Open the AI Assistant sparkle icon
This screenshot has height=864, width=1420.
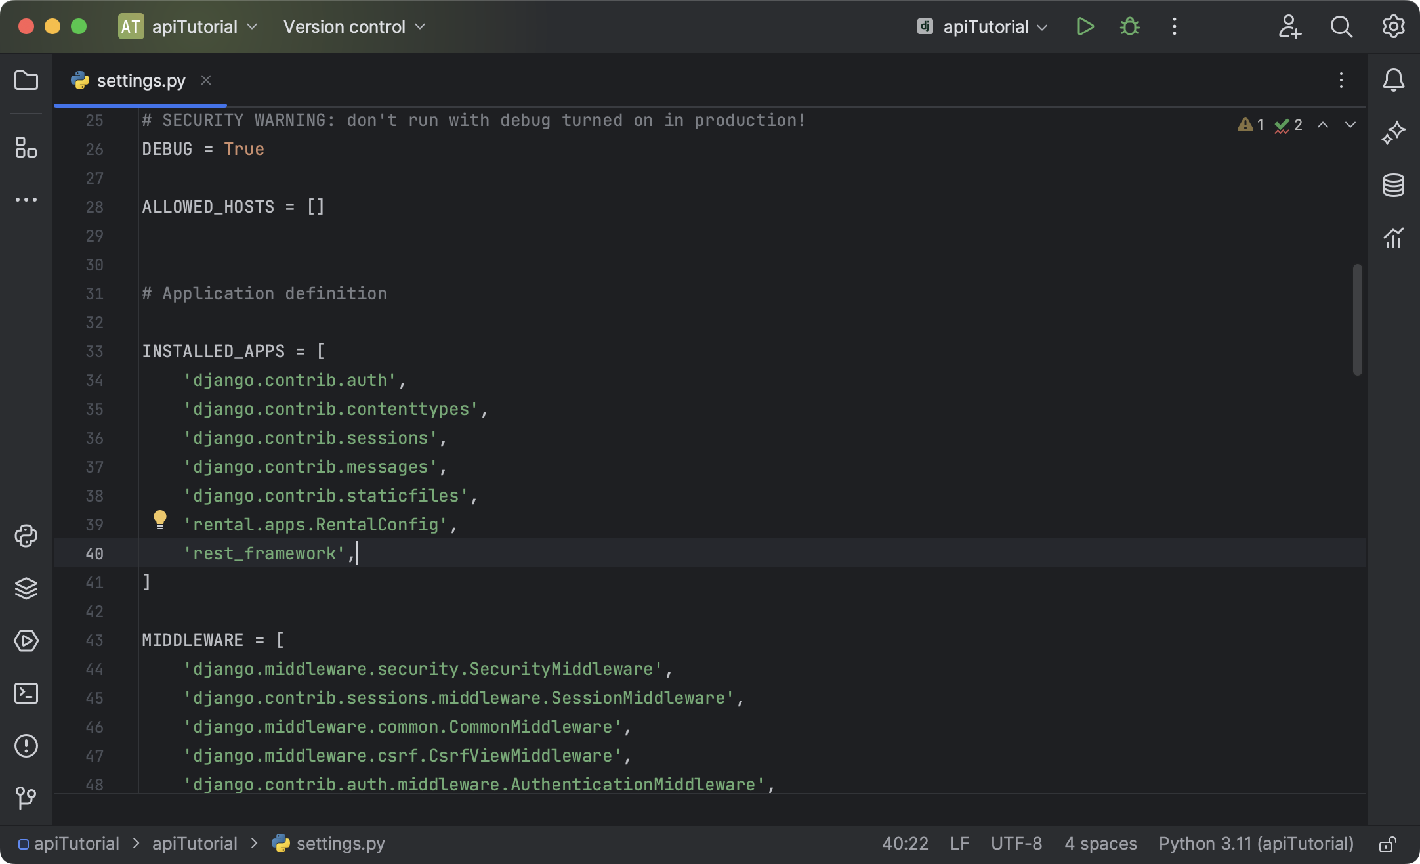(1394, 133)
